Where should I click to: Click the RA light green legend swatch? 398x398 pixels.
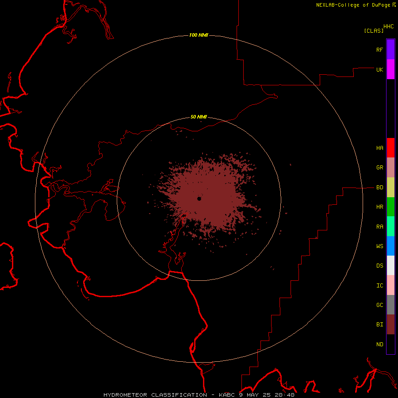390,226
